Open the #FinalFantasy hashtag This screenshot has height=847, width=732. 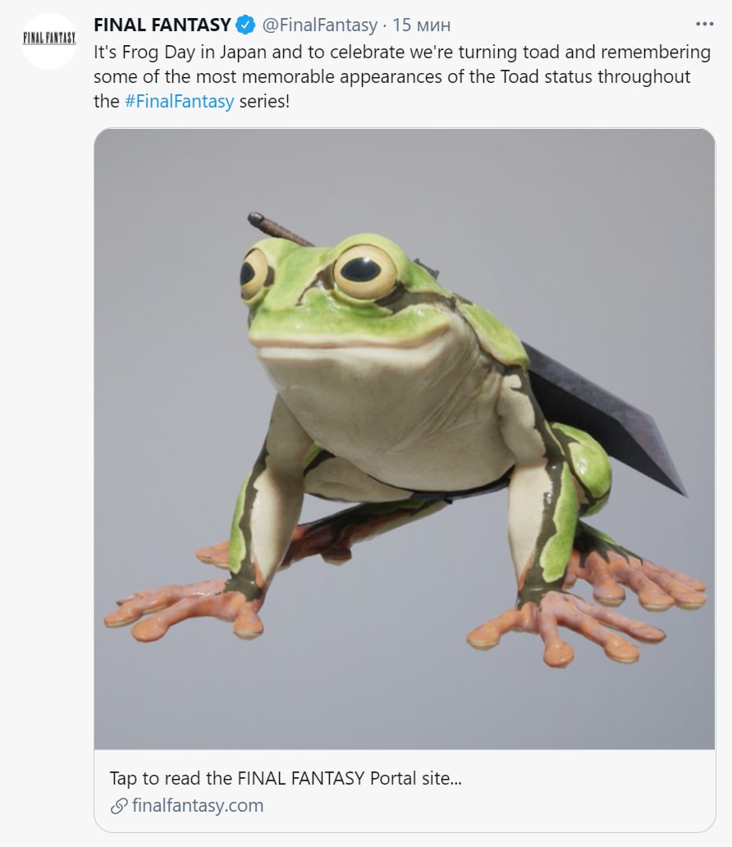click(180, 101)
